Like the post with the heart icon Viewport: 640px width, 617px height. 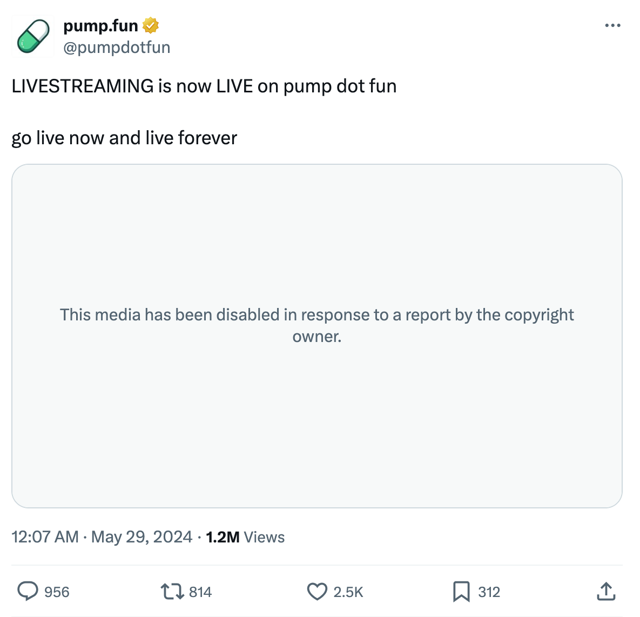(x=317, y=591)
